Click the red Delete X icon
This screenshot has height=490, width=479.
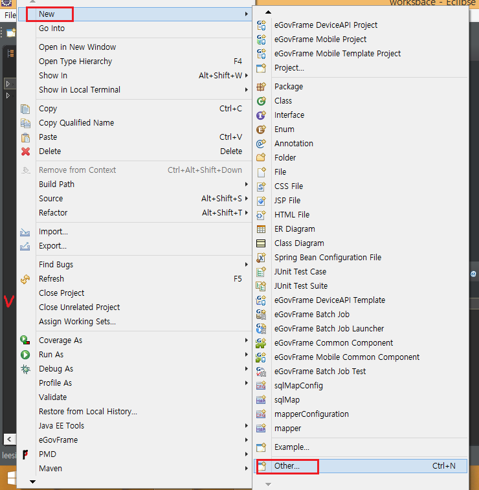click(x=26, y=151)
